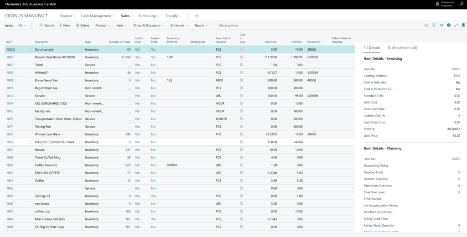Open the Attributes action dropdown
Viewport: 467px width, 237px height.
click(179, 26)
